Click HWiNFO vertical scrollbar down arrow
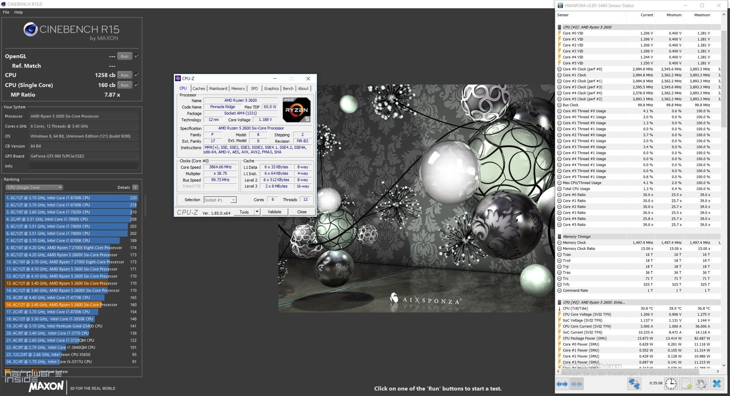Viewport: 730px width, 396px height. point(724,365)
